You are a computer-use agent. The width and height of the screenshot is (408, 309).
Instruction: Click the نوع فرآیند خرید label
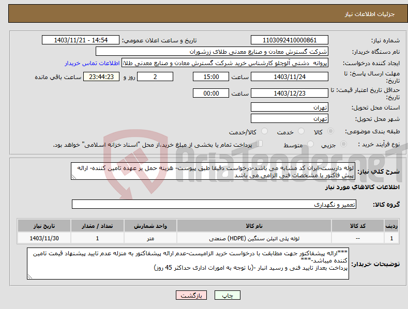pyautogui.click(x=379, y=144)
